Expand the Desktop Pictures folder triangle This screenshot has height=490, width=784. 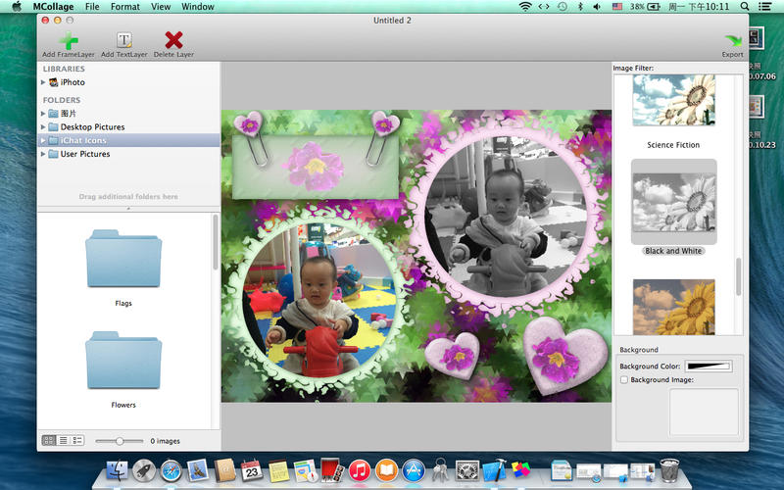(44, 127)
